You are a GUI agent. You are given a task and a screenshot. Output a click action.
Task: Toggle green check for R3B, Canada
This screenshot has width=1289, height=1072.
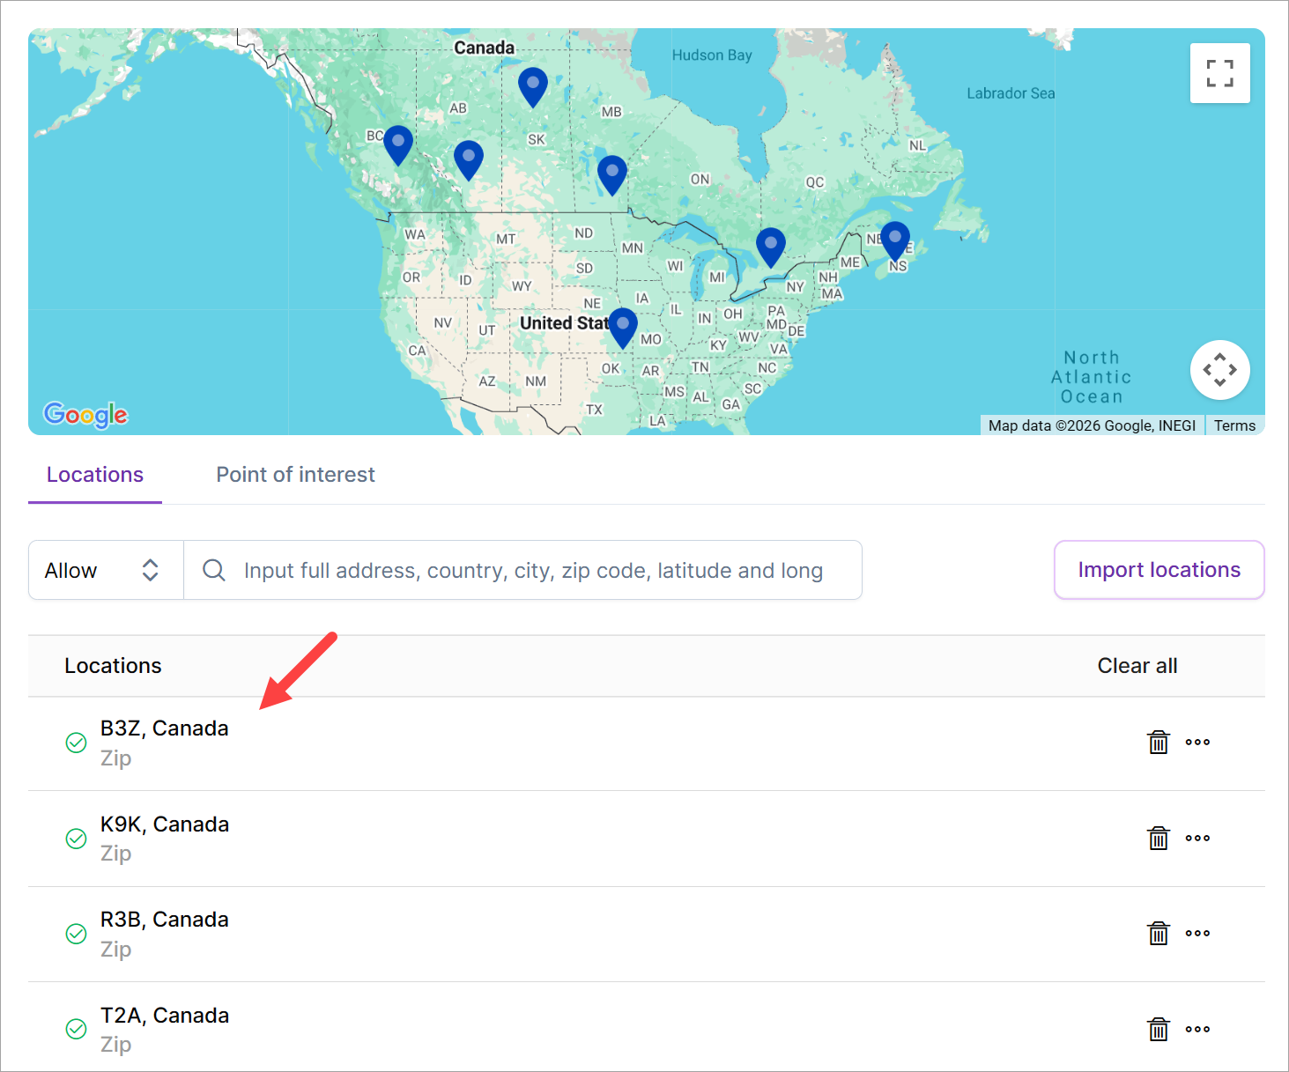(x=77, y=934)
